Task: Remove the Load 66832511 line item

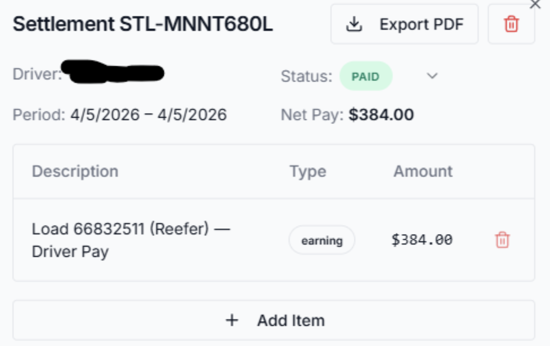Action: click(502, 240)
